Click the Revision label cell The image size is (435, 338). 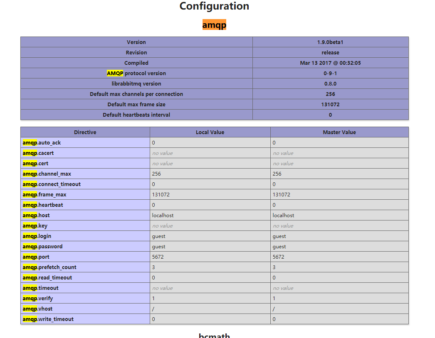click(136, 53)
